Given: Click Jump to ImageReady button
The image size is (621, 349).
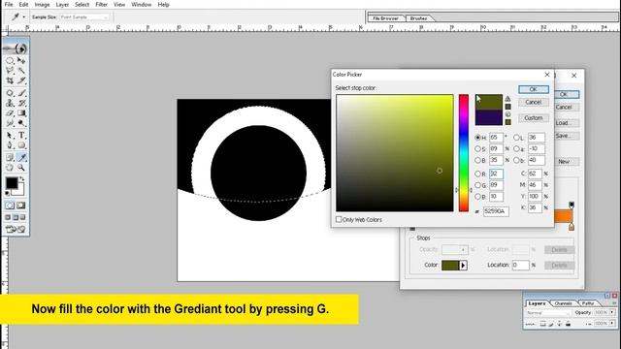Looking at the screenshot, I should pyautogui.click(x=16, y=229).
